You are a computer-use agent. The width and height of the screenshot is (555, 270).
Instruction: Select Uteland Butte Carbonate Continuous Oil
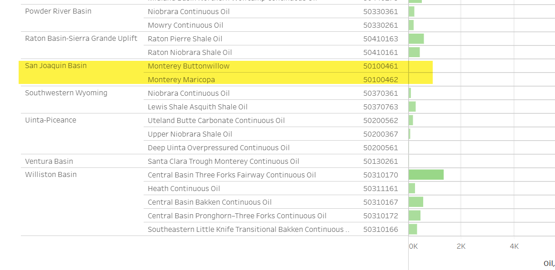[x=216, y=121]
